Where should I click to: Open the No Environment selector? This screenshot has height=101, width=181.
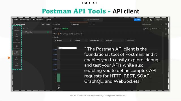coord(152,24)
